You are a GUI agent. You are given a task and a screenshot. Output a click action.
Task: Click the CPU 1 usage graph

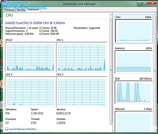[x=81, y=58]
